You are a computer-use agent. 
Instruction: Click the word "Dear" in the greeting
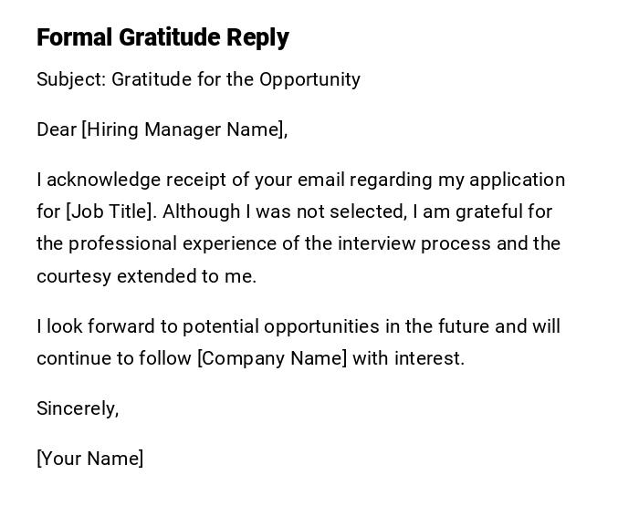coord(57,129)
